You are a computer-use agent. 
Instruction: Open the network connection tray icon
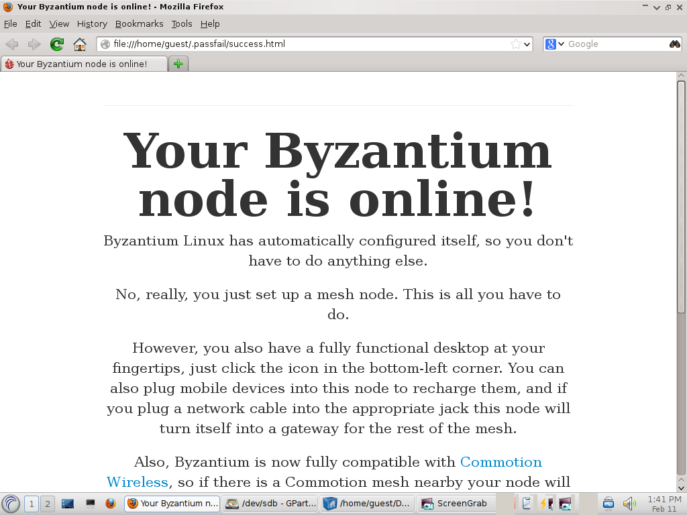pos(608,504)
